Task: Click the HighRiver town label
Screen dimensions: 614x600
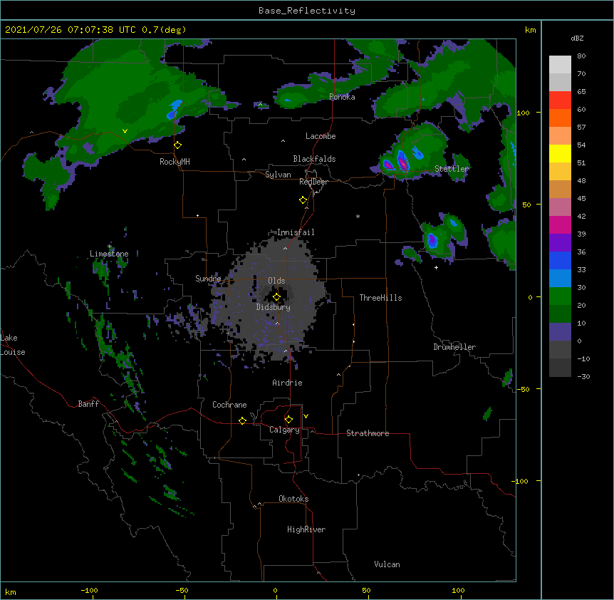Action: pyautogui.click(x=306, y=529)
